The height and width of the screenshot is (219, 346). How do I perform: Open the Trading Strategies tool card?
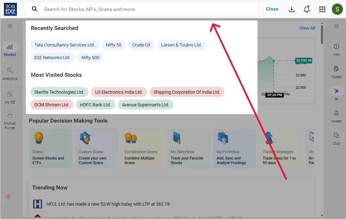pyautogui.click(x=281, y=149)
